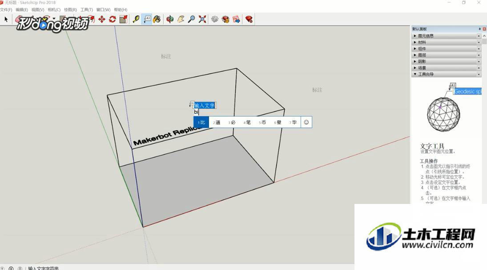Choose IME candidate 2 逼
The width and height of the screenshot is (487, 270).
click(x=217, y=122)
